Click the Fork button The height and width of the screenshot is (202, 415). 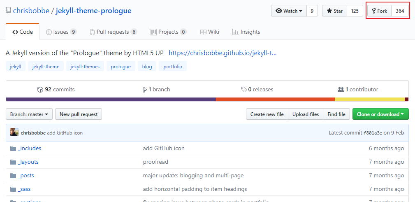[x=379, y=11]
